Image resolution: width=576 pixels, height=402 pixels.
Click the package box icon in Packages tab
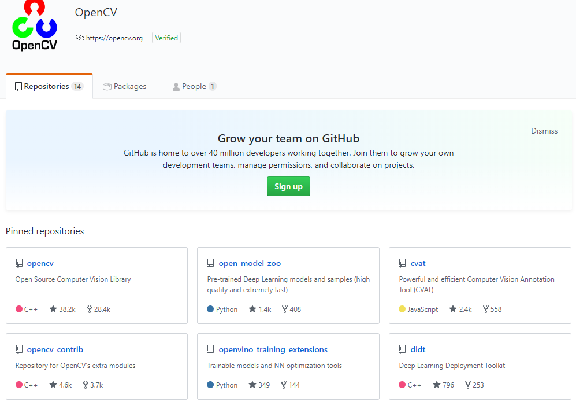(x=107, y=87)
